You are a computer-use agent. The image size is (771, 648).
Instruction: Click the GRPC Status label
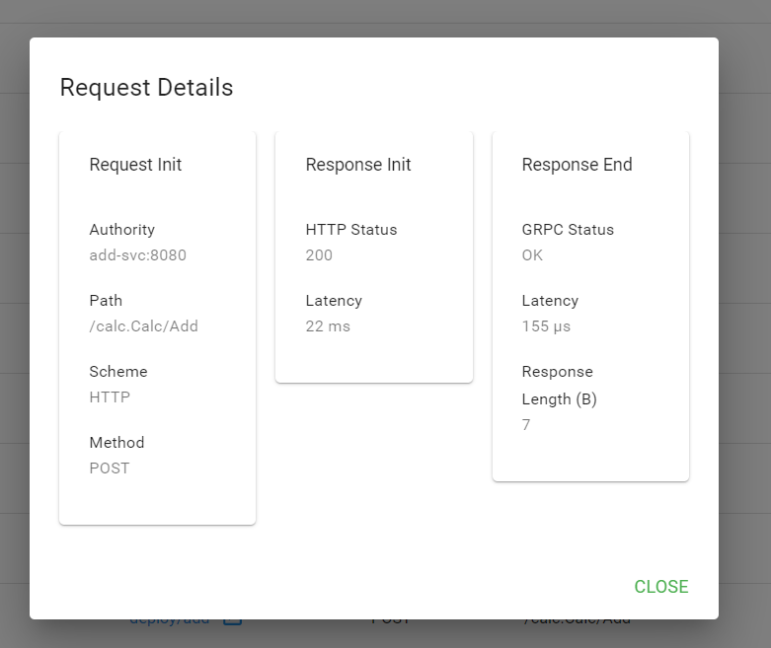(x=568, y=230)
